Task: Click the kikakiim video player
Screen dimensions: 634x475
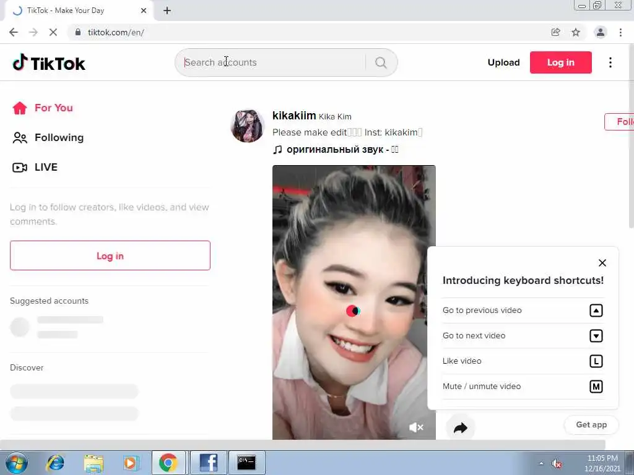Action: pyautogui.click(x=354, y=302)
